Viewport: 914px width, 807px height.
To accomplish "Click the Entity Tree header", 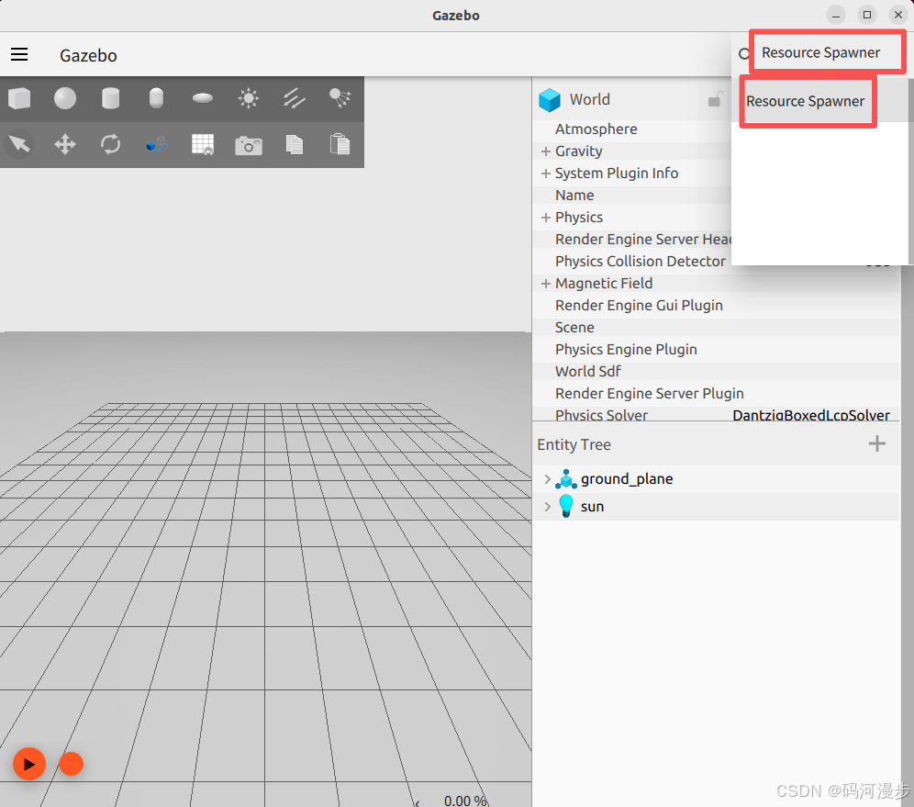I will point(574,444).
